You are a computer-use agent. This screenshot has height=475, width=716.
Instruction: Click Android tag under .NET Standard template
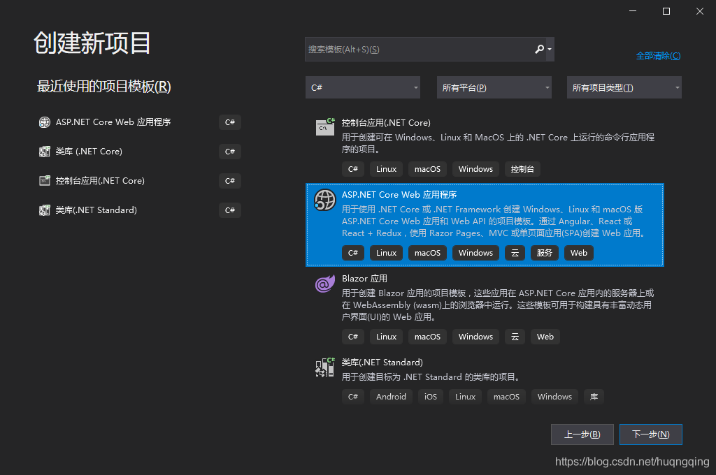coord(391,397)
